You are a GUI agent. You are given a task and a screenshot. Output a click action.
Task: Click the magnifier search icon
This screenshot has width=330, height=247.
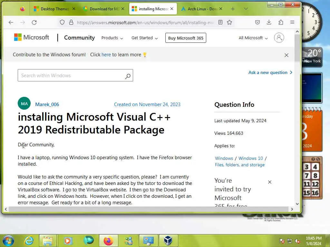(128, 76)
